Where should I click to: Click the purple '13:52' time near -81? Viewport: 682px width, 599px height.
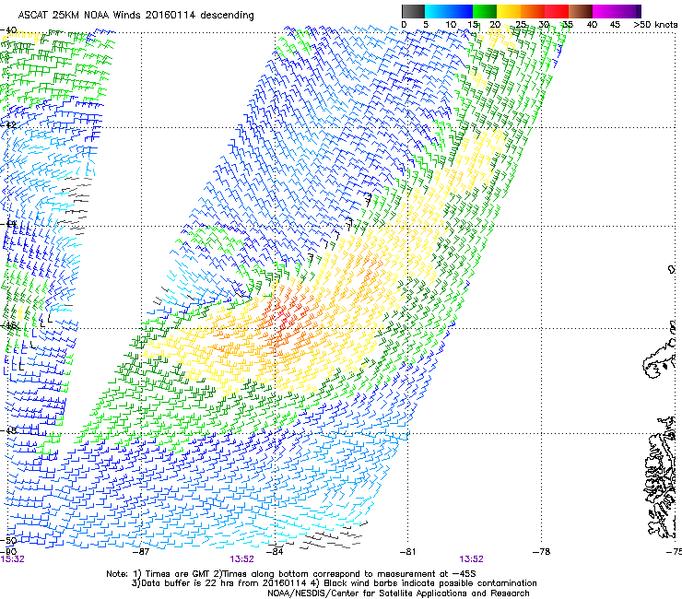pos(472,559)
